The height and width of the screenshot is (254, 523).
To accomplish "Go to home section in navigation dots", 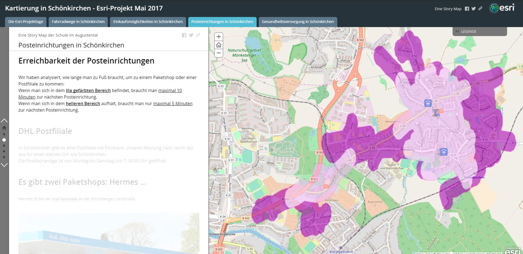I will 4,128.
